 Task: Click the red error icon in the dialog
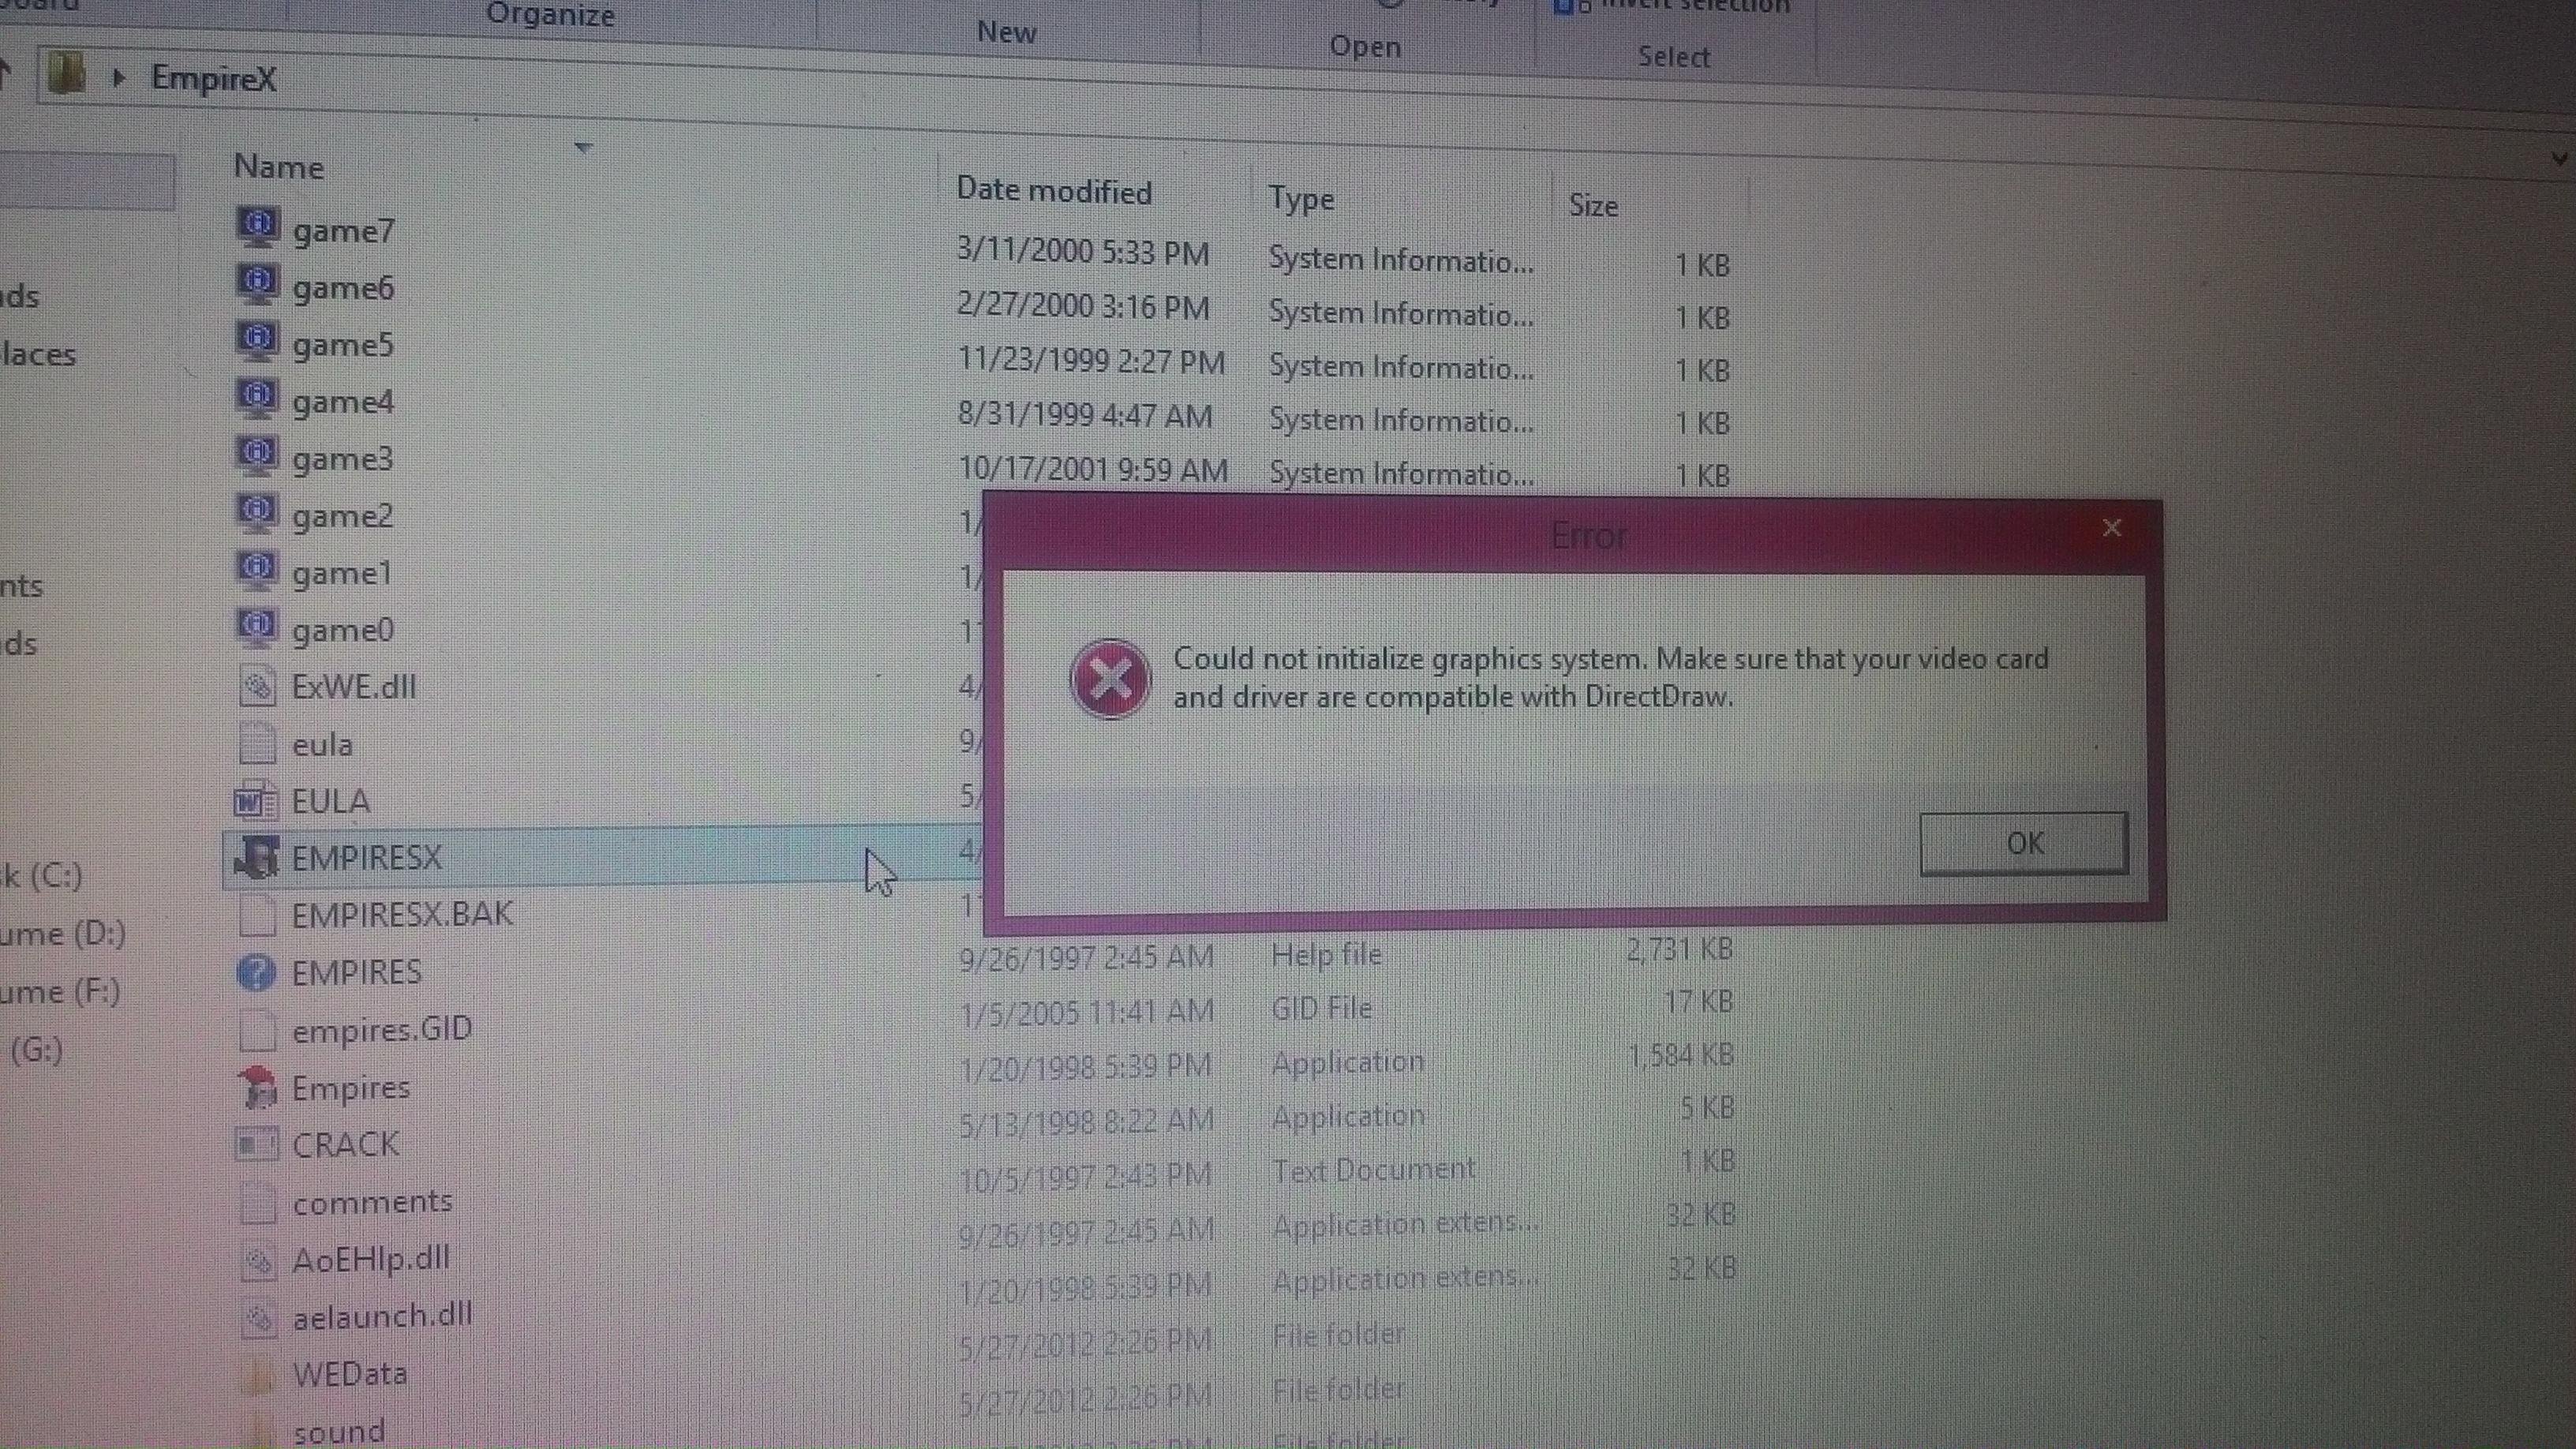click(1109, 678)
